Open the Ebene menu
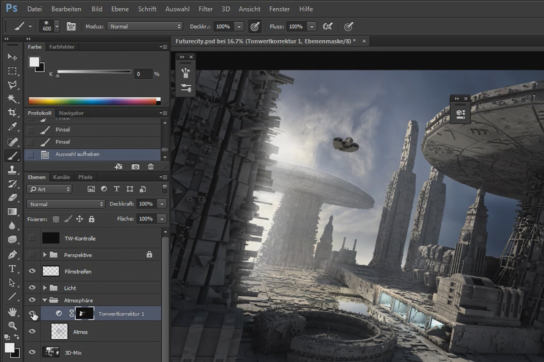This screenshot has height=362, width=544. click(x=120, y=9)
